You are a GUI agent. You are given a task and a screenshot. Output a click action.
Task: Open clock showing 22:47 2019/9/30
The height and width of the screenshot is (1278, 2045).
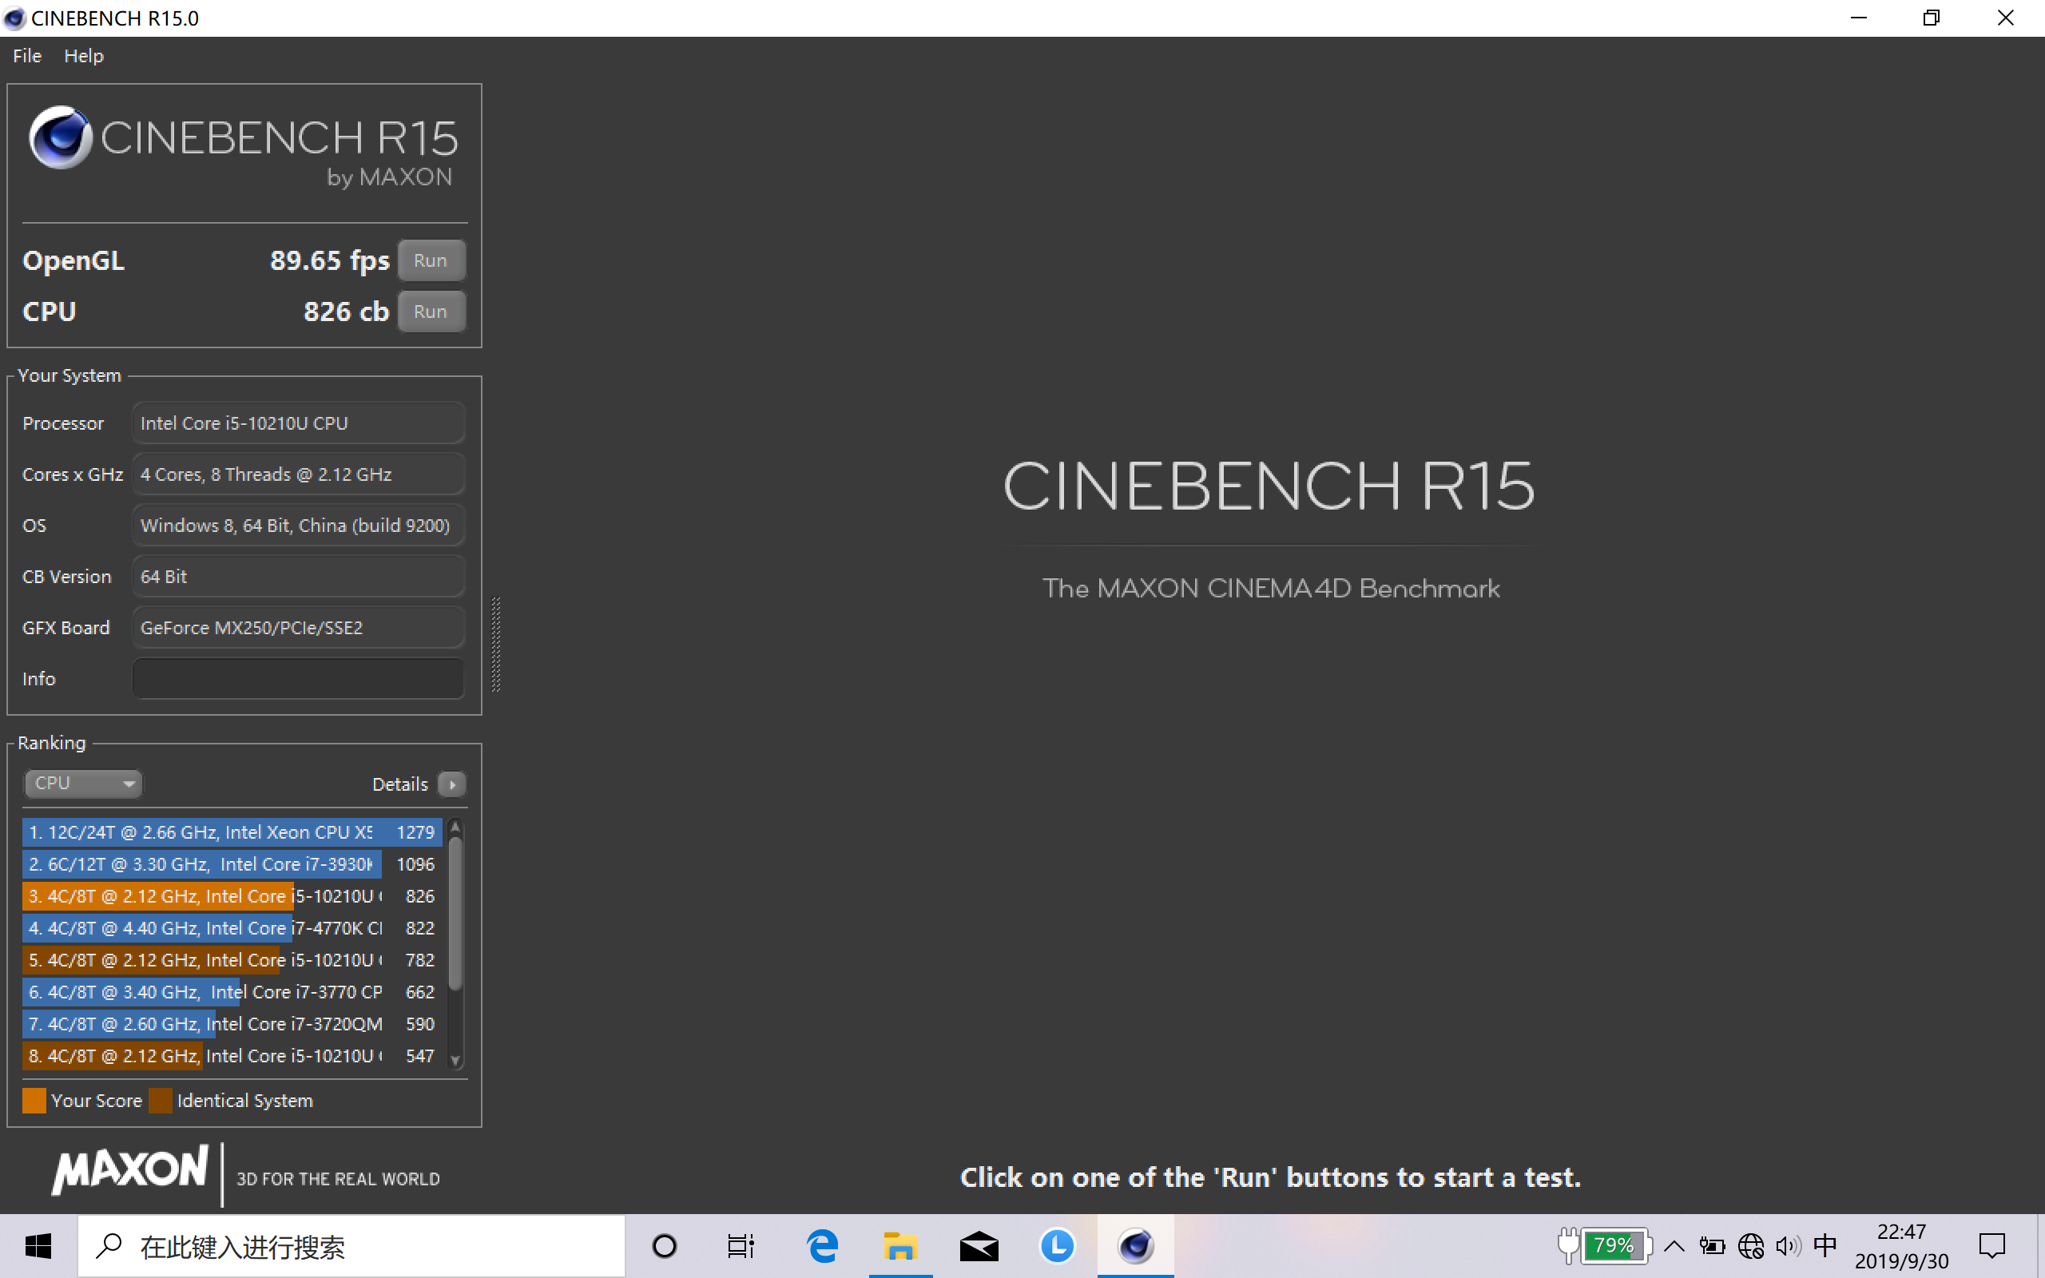[x=1901, y=1246]
